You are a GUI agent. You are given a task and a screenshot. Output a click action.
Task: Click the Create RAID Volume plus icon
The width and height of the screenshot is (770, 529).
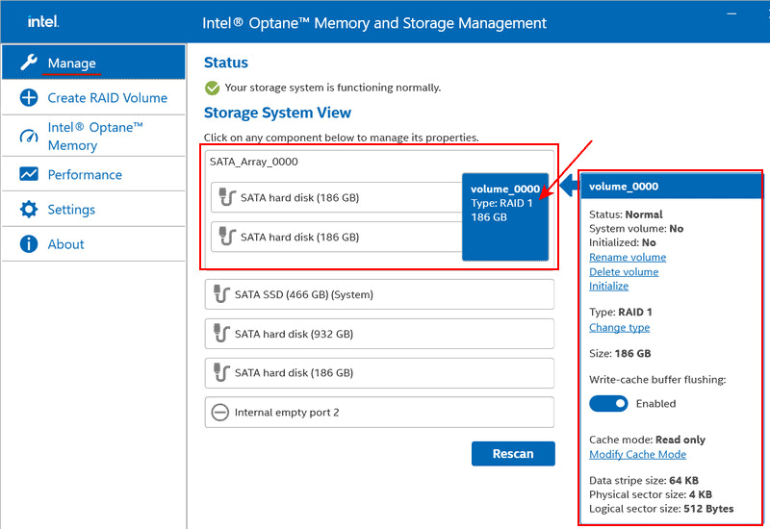pyautogui.click(x=29, y=97)
